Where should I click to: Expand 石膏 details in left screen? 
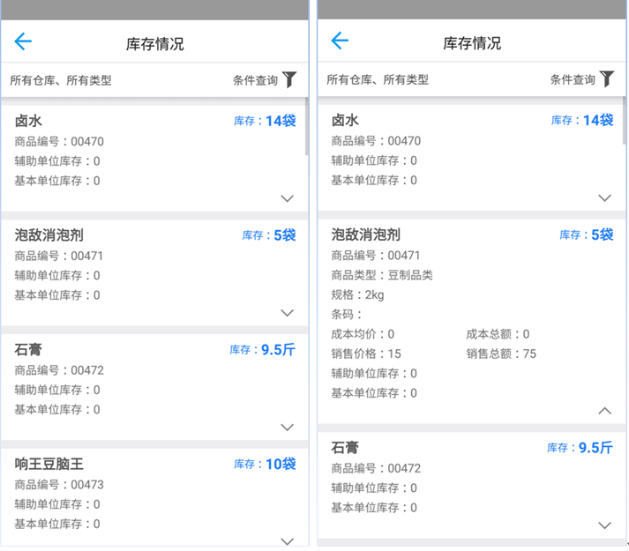pyautogui.click(x=287, y=428)
